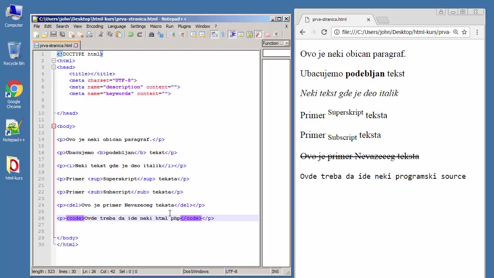
Task: Click the html-kurs desktop folder
Action: (14, 168)
